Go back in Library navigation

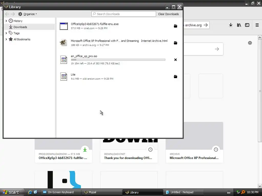click(7, 14)
